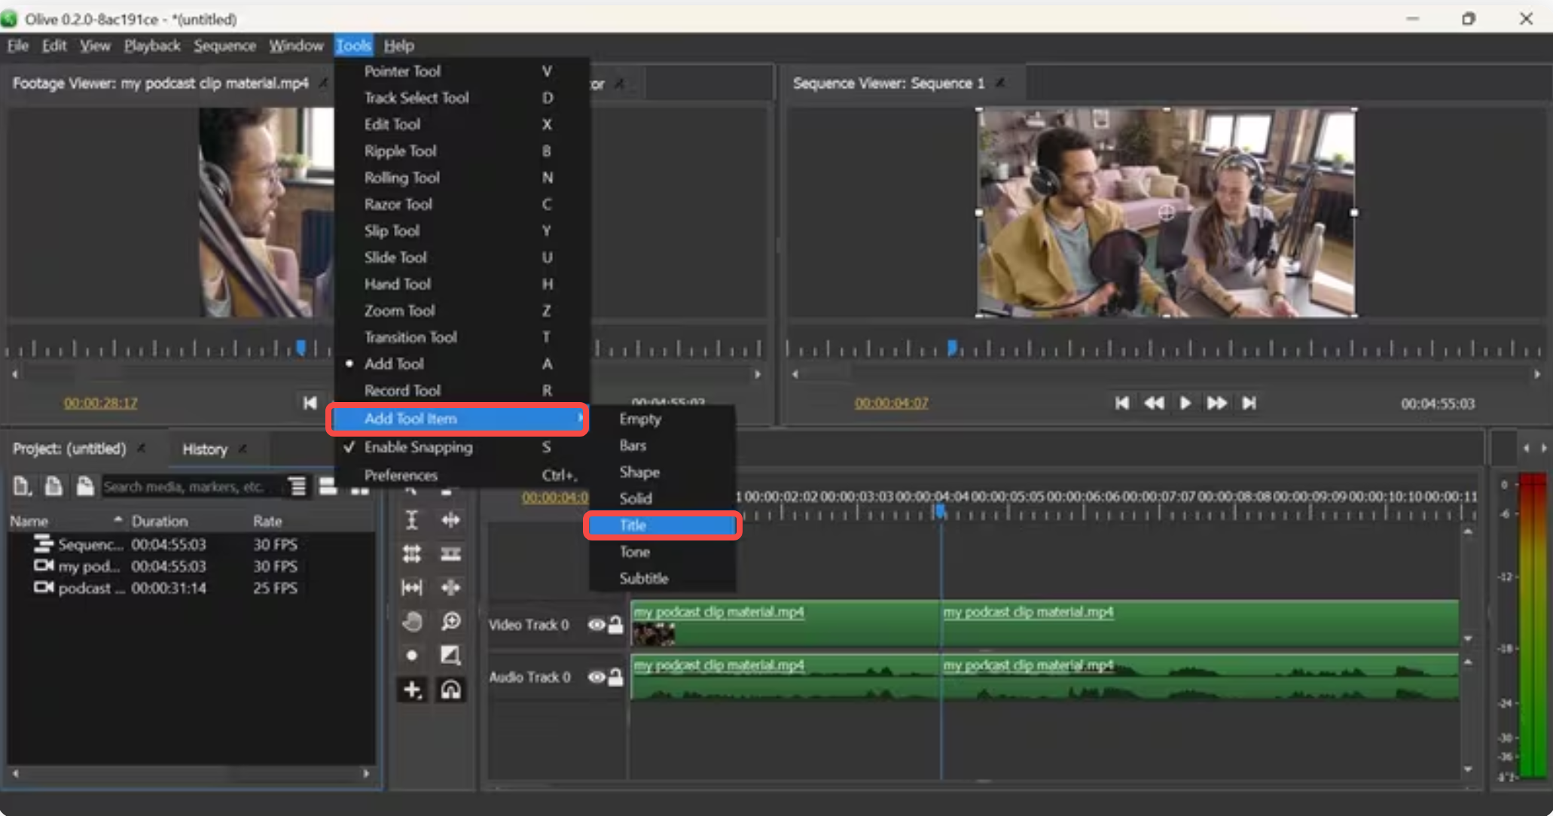Lock Audio Track 0 with the padlock icon
1553x816 pixels.
[616, 677]
